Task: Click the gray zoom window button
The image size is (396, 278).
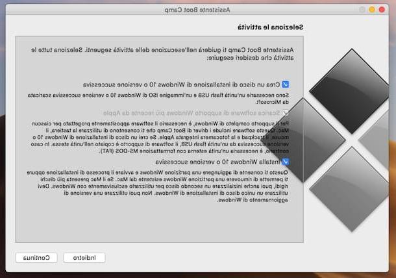Action: 362,10
